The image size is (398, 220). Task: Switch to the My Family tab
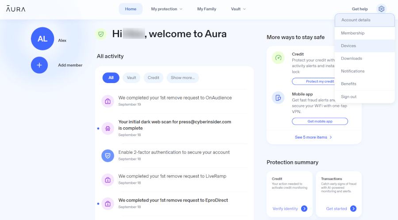207,9
